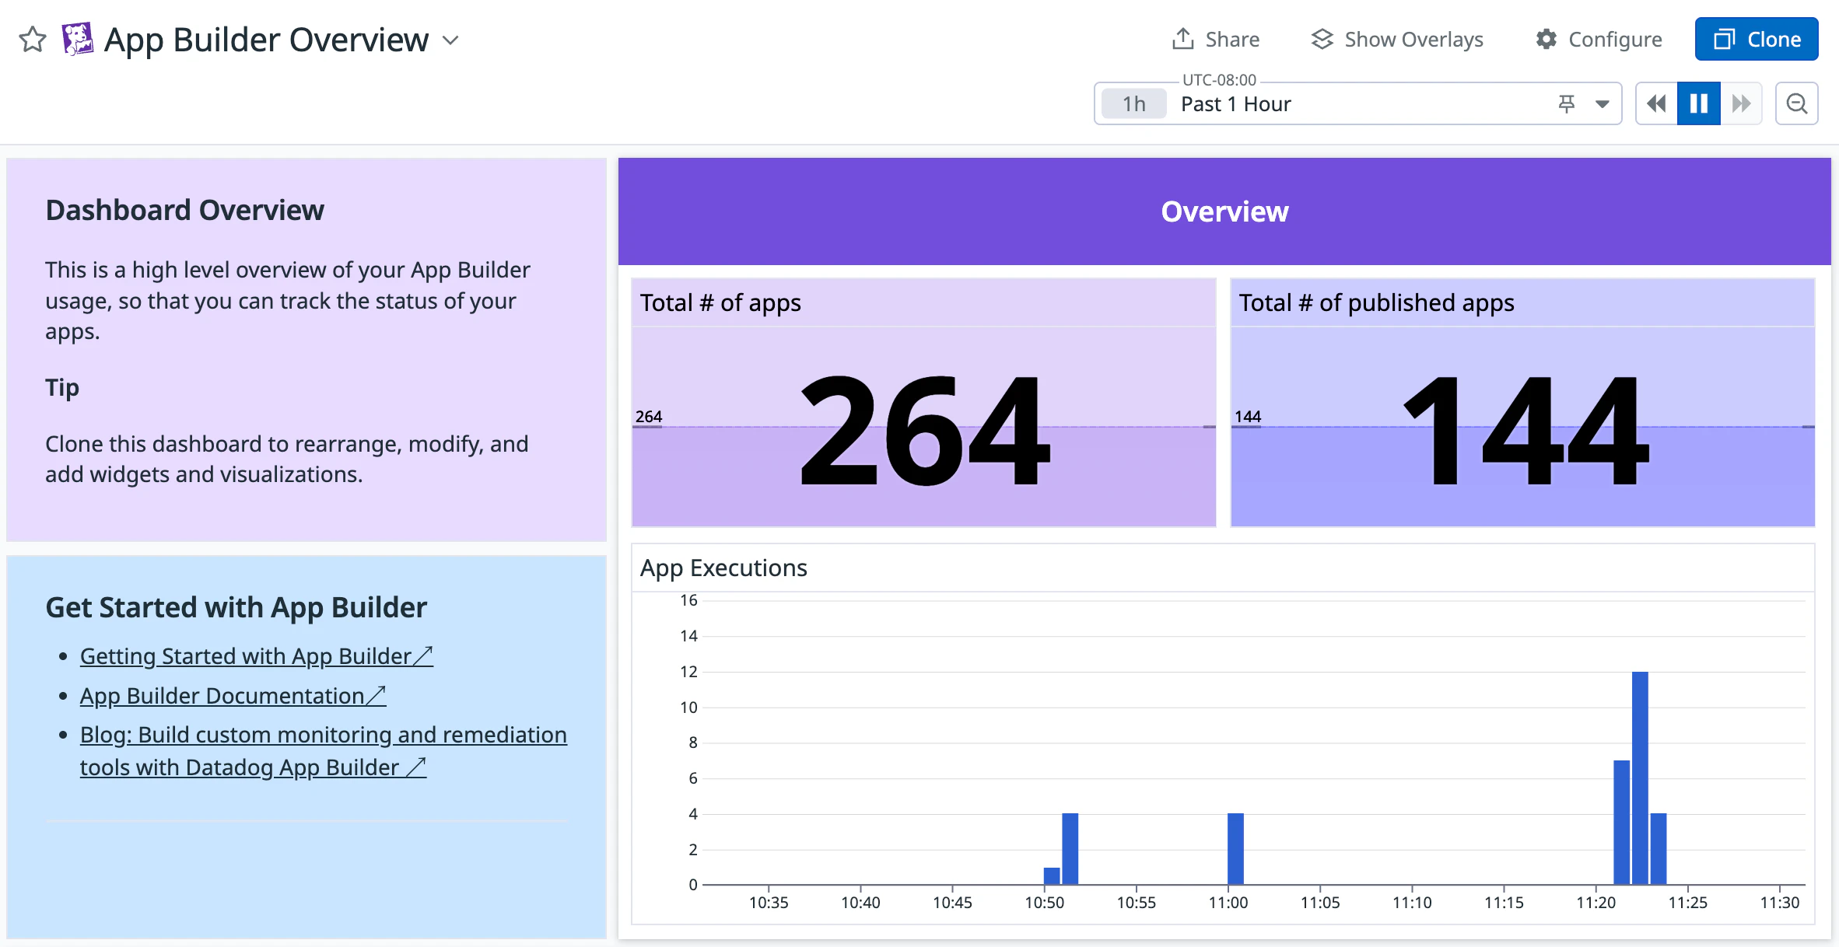Expand the dashboard title dropdown chevron
Image resolution: width=1839 pixels, height=947 pixels.
pyautogui.click(x=450, y=40)
